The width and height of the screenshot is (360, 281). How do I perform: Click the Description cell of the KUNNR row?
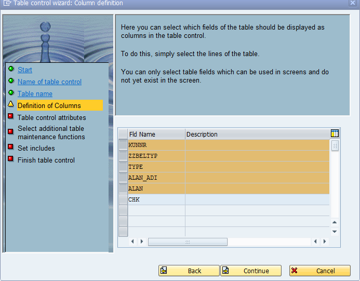pos(257,145)
